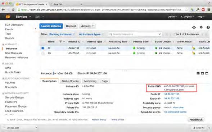Viewport: 212px width, 132px height.
Task: Open No scheduled events link
Action: pos(175,112)
